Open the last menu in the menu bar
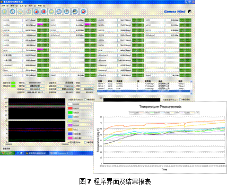This screenshot has height=193, width=227. click(x=40, y=6)
